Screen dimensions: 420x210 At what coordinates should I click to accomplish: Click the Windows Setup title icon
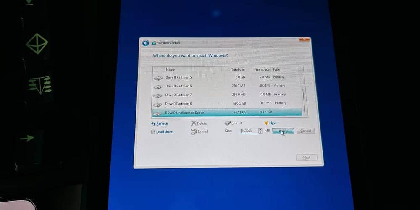(x=154, y=43)
